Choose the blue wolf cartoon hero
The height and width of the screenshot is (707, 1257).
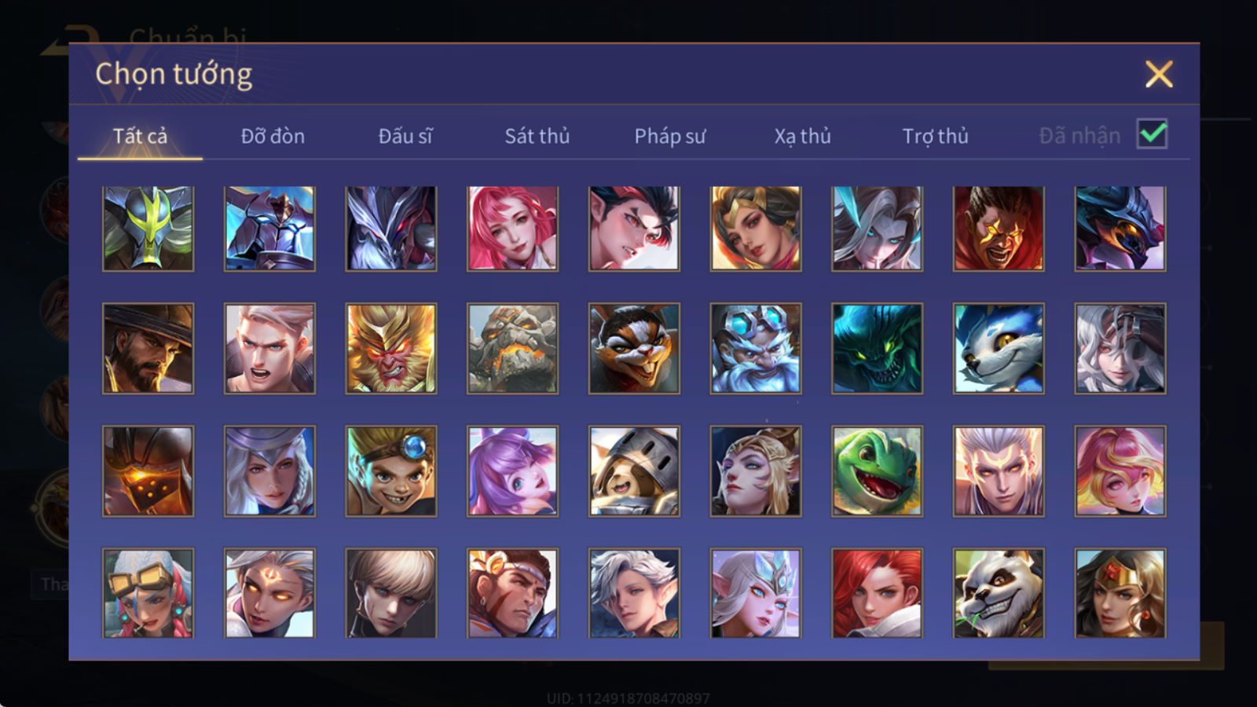(x=999, y=349)
